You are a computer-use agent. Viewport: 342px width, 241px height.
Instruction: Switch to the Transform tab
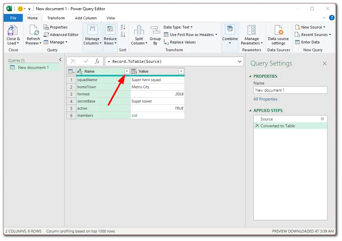56,18
